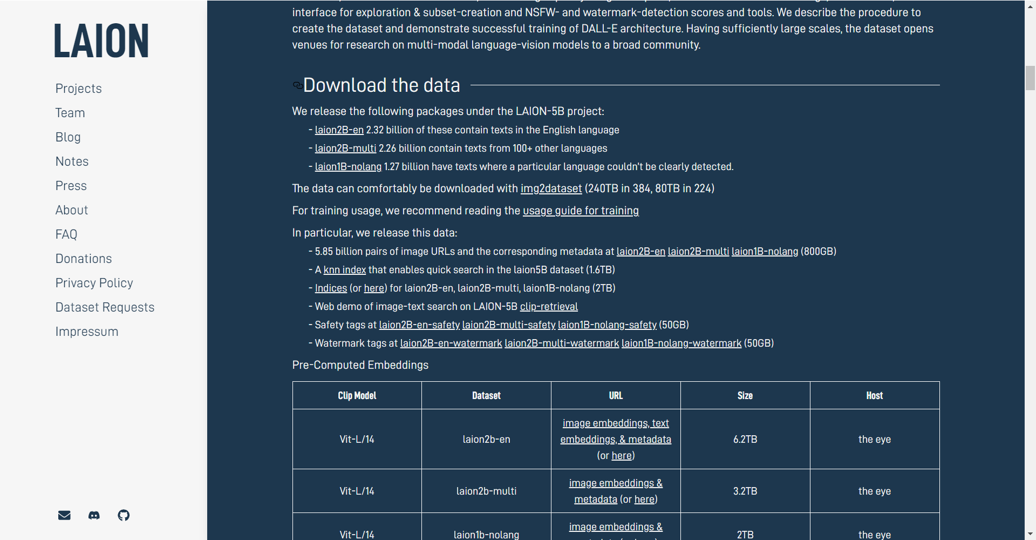This screenshot has width=1036, height=540.
Task: Open laion2B-en-watermark link
Action: tap(451, 343)
